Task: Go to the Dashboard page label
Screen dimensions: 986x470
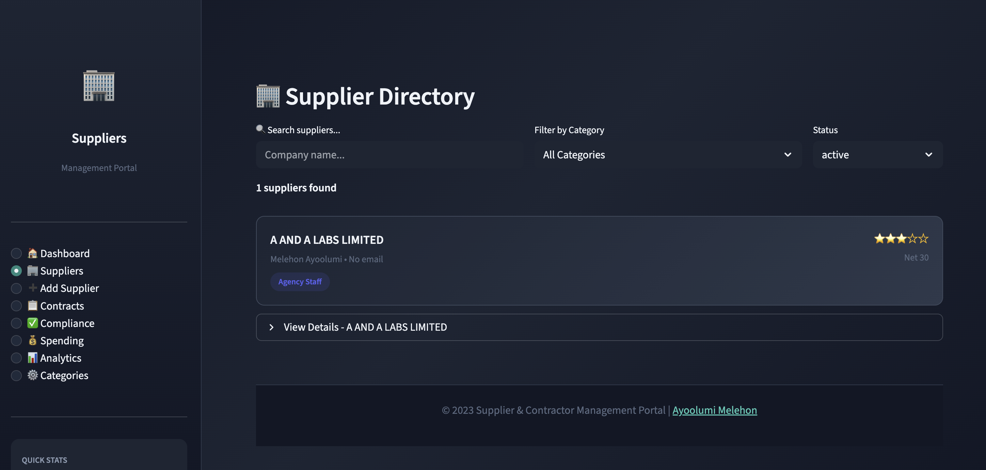Action: (65, 253)
